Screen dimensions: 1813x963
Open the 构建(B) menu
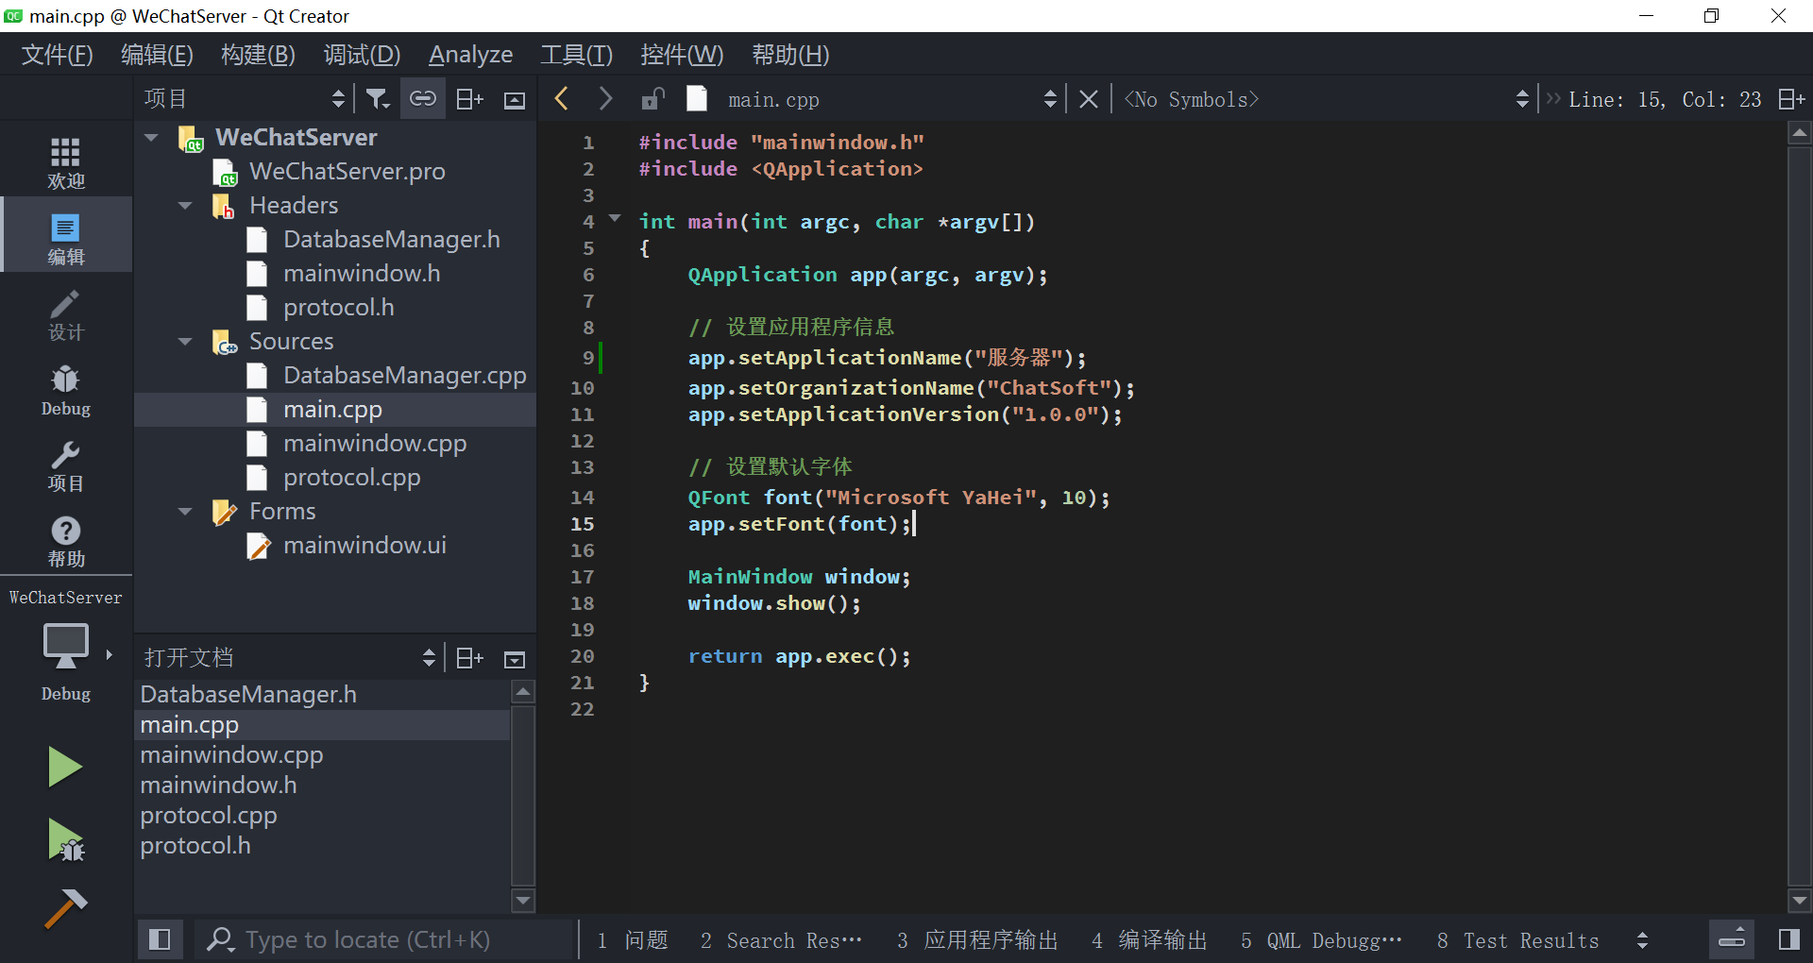pos(258,55)
